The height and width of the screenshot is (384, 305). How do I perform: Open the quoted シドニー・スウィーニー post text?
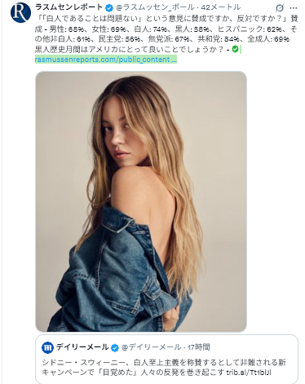pos(164,367)
